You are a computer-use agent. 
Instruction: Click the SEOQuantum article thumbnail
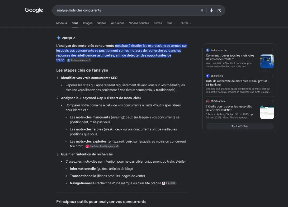tap(267, 112)
